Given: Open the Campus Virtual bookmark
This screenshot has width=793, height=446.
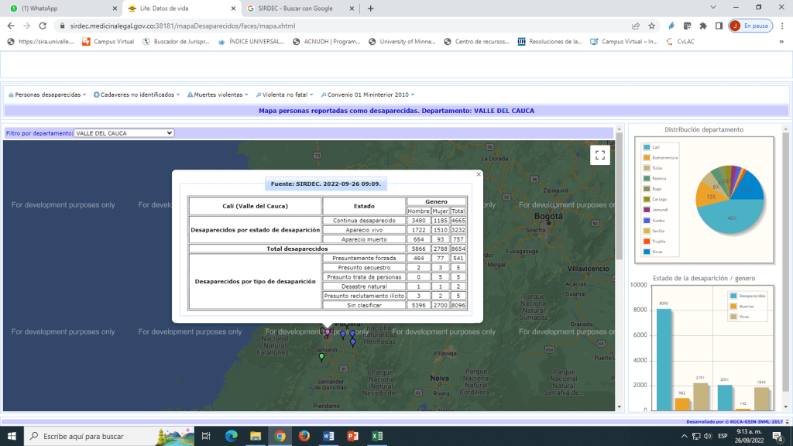Looking at the screenshot, I should pyautogui.click(x=108, y=41).
